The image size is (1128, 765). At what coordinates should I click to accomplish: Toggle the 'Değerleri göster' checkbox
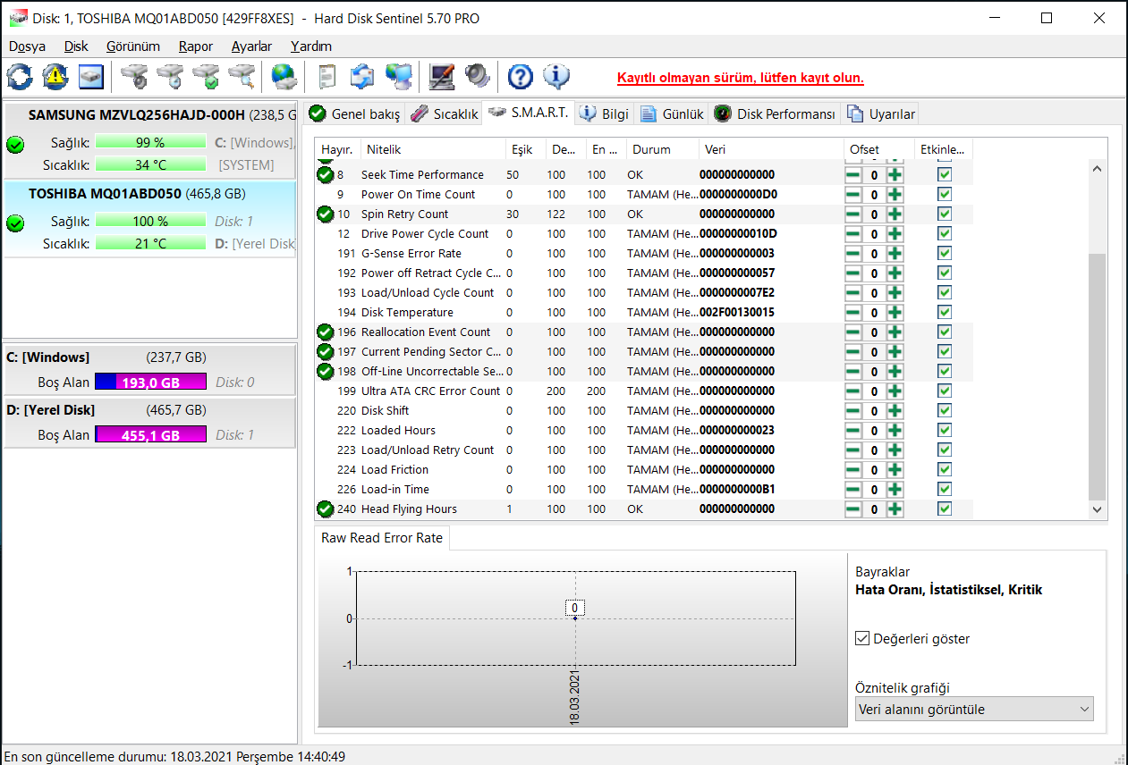tap(862, 639)
